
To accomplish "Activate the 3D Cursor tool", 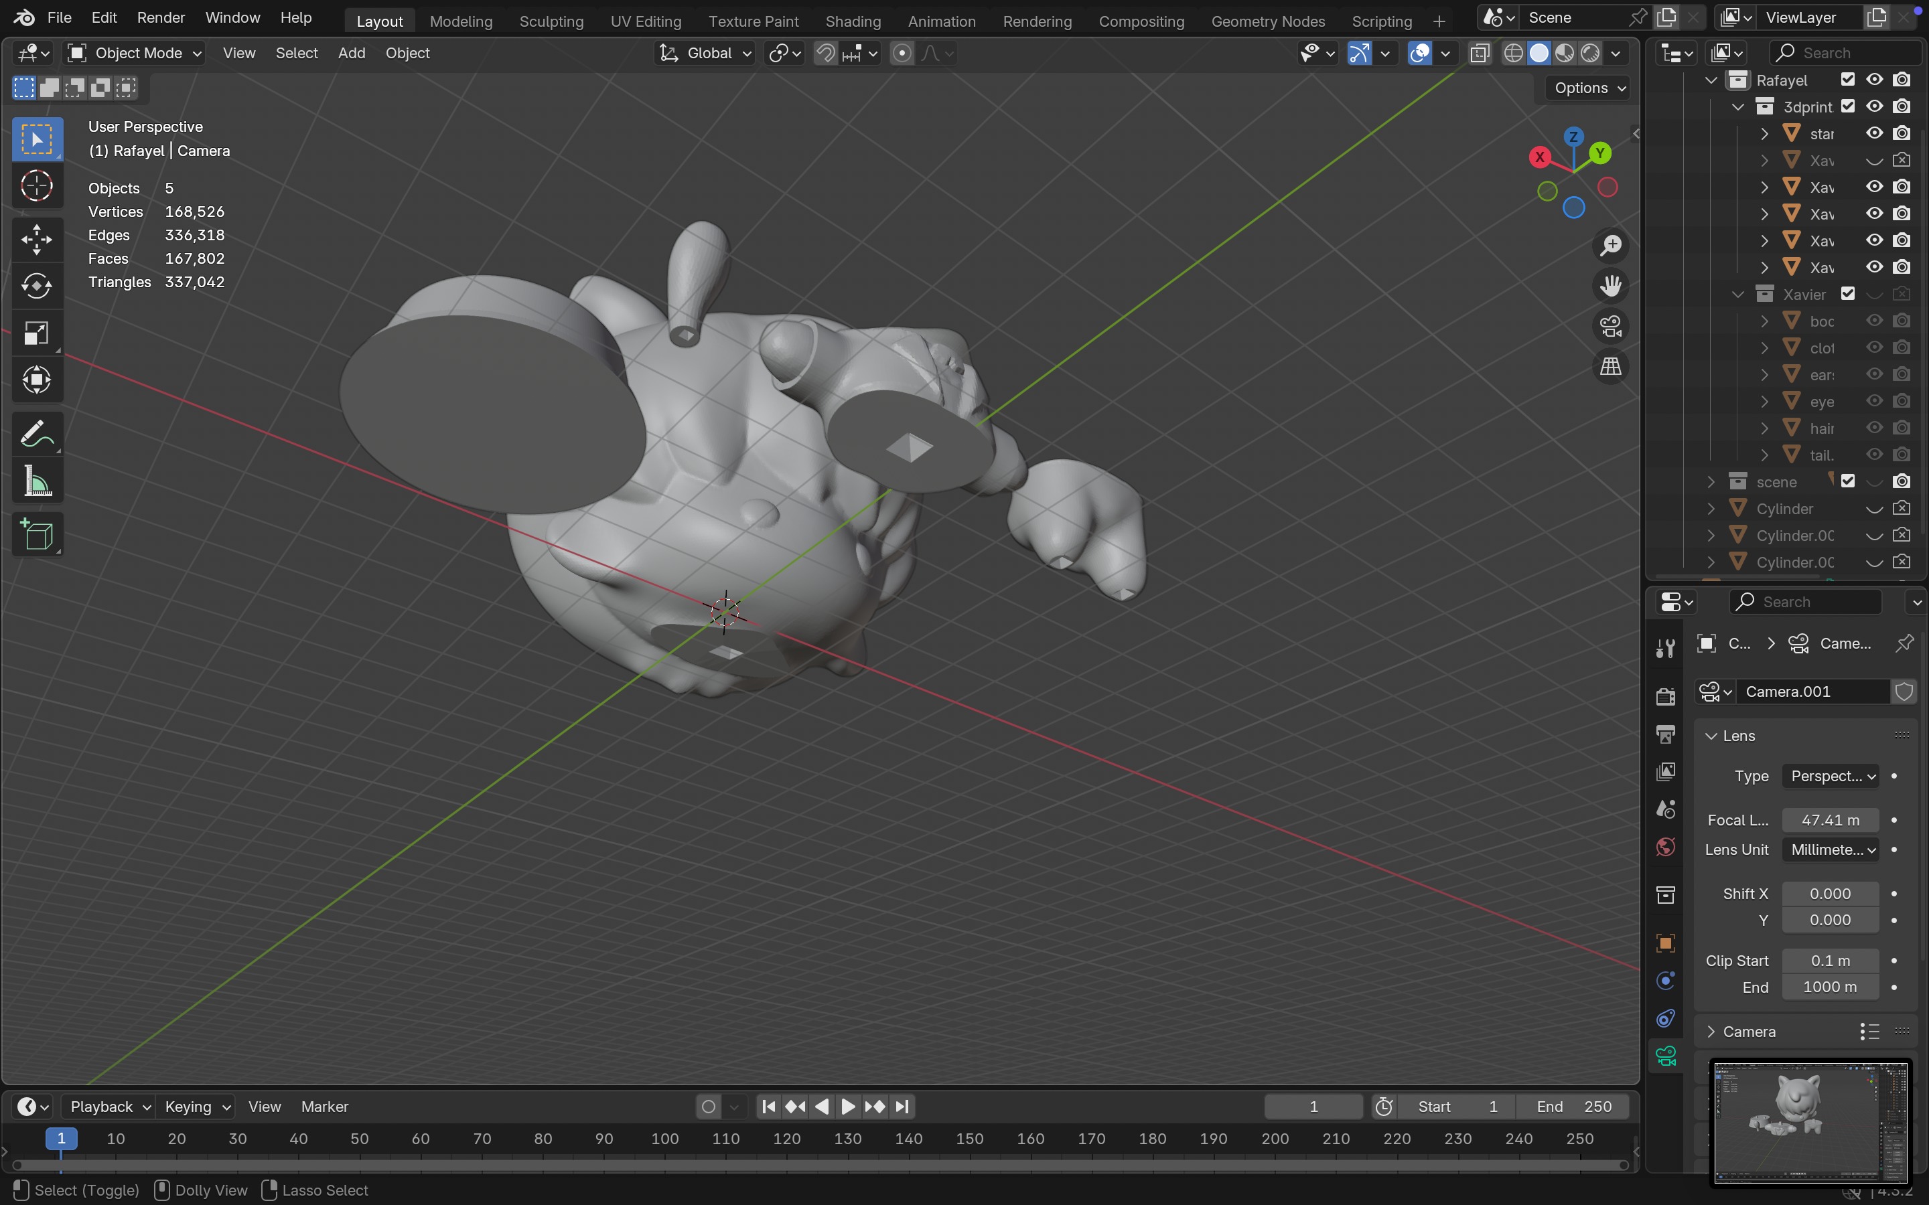I will click(x=37, y=187).
